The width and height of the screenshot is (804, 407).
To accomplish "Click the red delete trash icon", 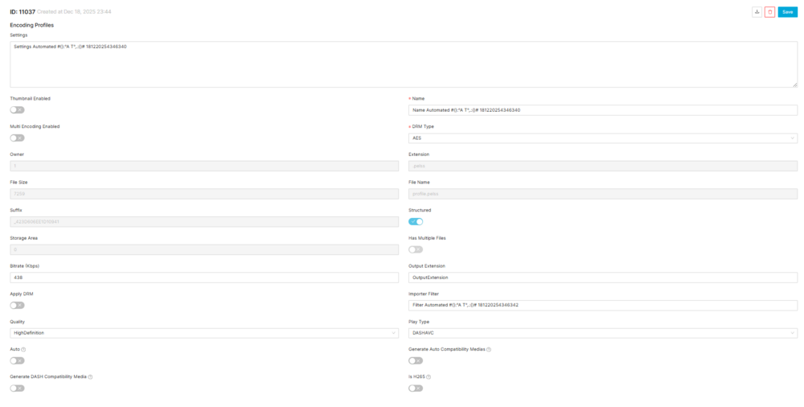I will click(769, 12).
